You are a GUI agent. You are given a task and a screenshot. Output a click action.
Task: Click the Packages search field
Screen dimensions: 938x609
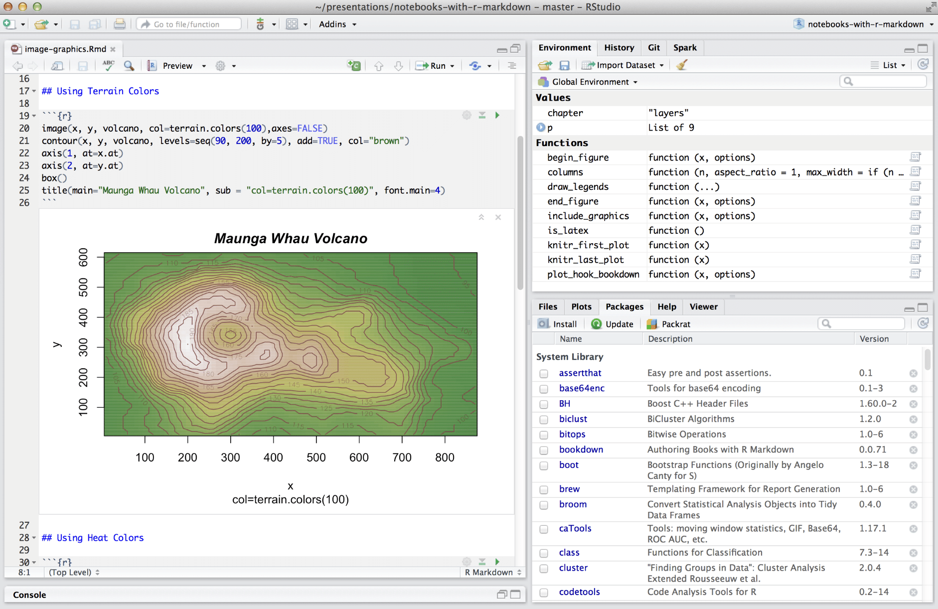pyautogui.click(x=861, y=323)
